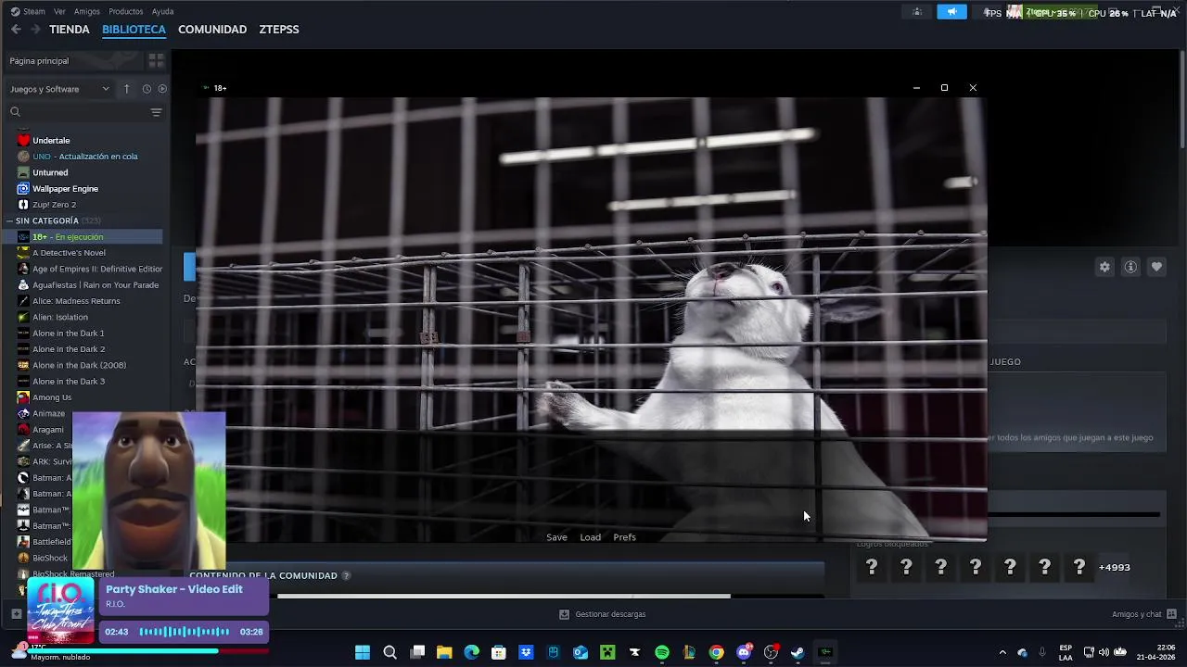Viewport: 1187px width, 667px height.
Task: Open the Steam taskbar icon
Action: (798, 652)
